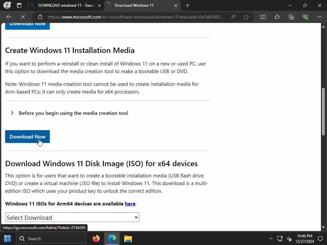Open the Favorites list
The height and width of the screenshot is (245, 327).
coord(277,17)
